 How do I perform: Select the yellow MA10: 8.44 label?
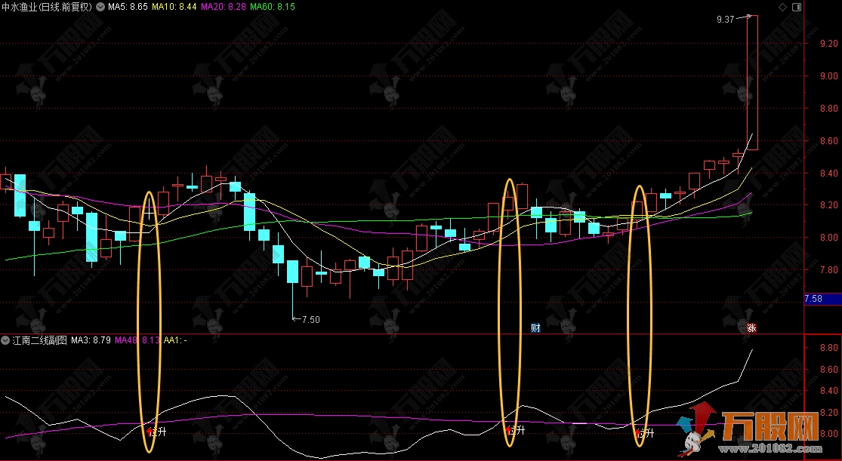click(x=174, y=7)
